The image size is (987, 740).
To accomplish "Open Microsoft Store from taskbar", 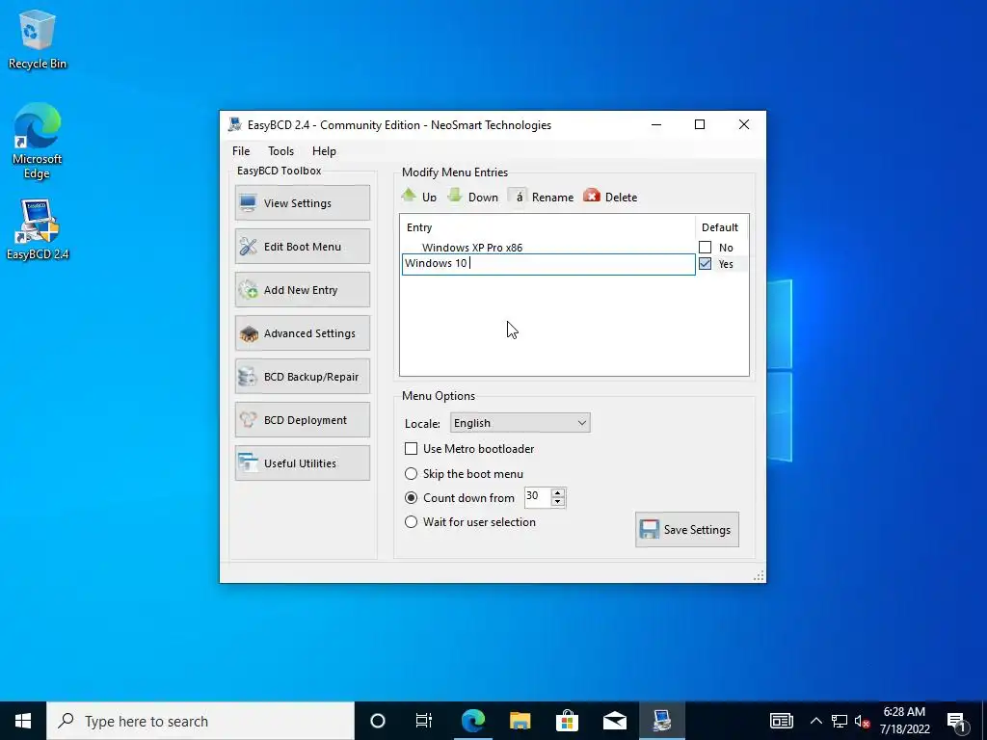I will pyautogui.click(x=567, y=721).
